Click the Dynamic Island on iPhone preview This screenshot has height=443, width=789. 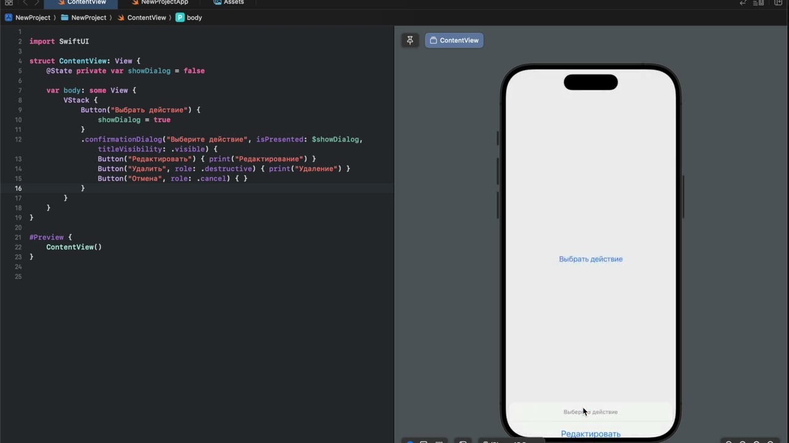point(591,82)
